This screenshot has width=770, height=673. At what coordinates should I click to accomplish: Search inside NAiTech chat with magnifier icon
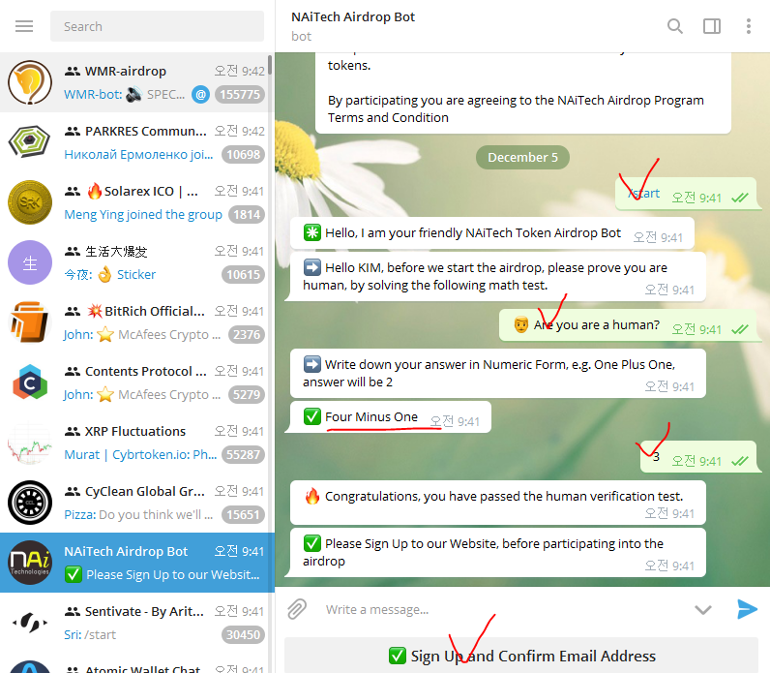tap(675, 26)
